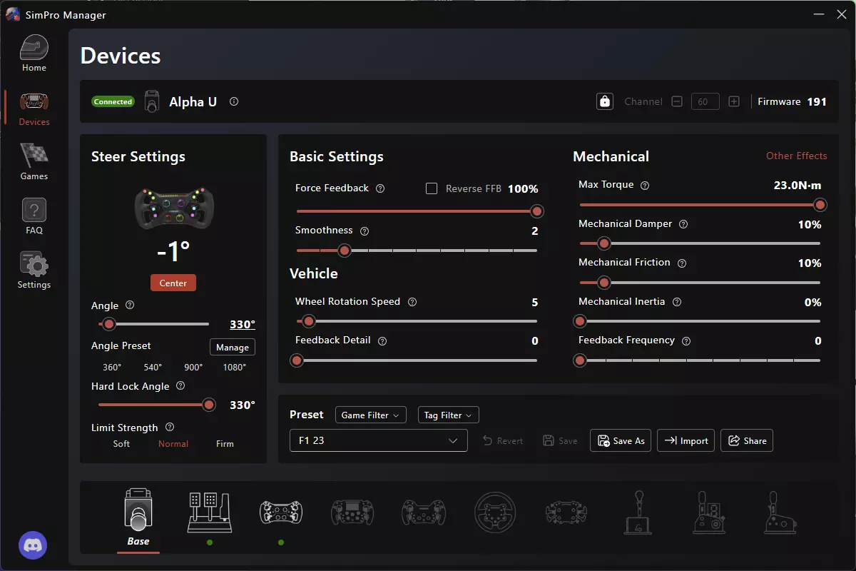Click the help icon next to Angle

[x=130, y=305]
